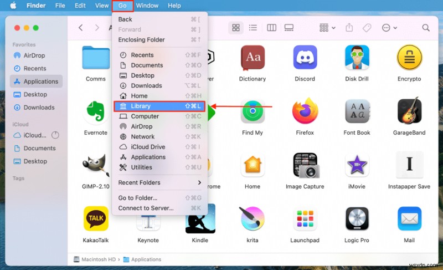
Task: Switch to column view
Action: pos(271,27)
